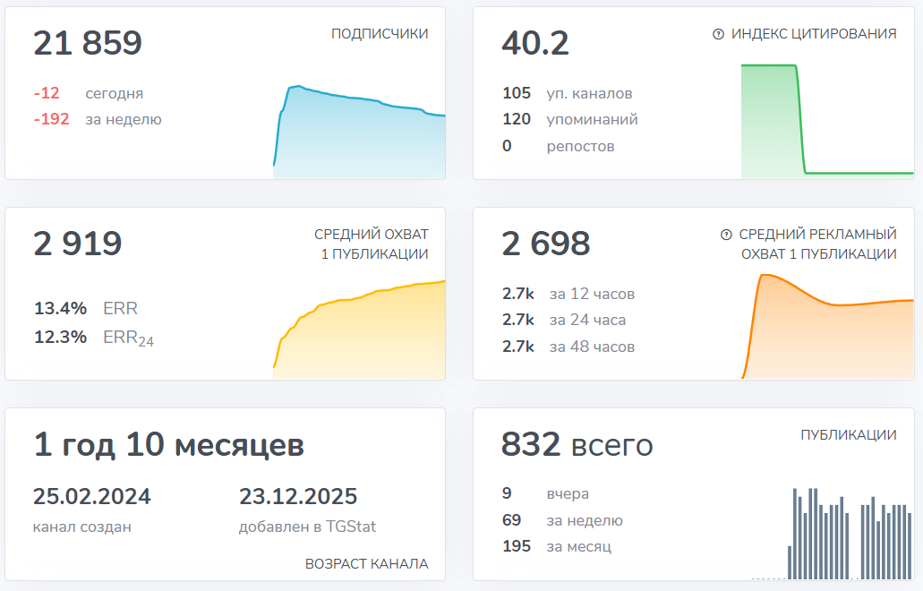The width and height of the screenshot is (923, 591).
Task: Click the ИНДЕКС ЦИТИРОВАНИЯ title
Action: point(817,35)
